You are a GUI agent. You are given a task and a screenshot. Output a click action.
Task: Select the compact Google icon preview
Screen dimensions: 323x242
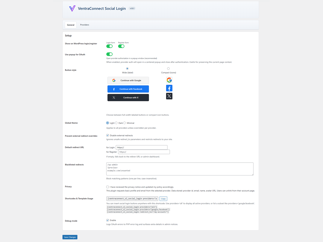click(169, 80)
